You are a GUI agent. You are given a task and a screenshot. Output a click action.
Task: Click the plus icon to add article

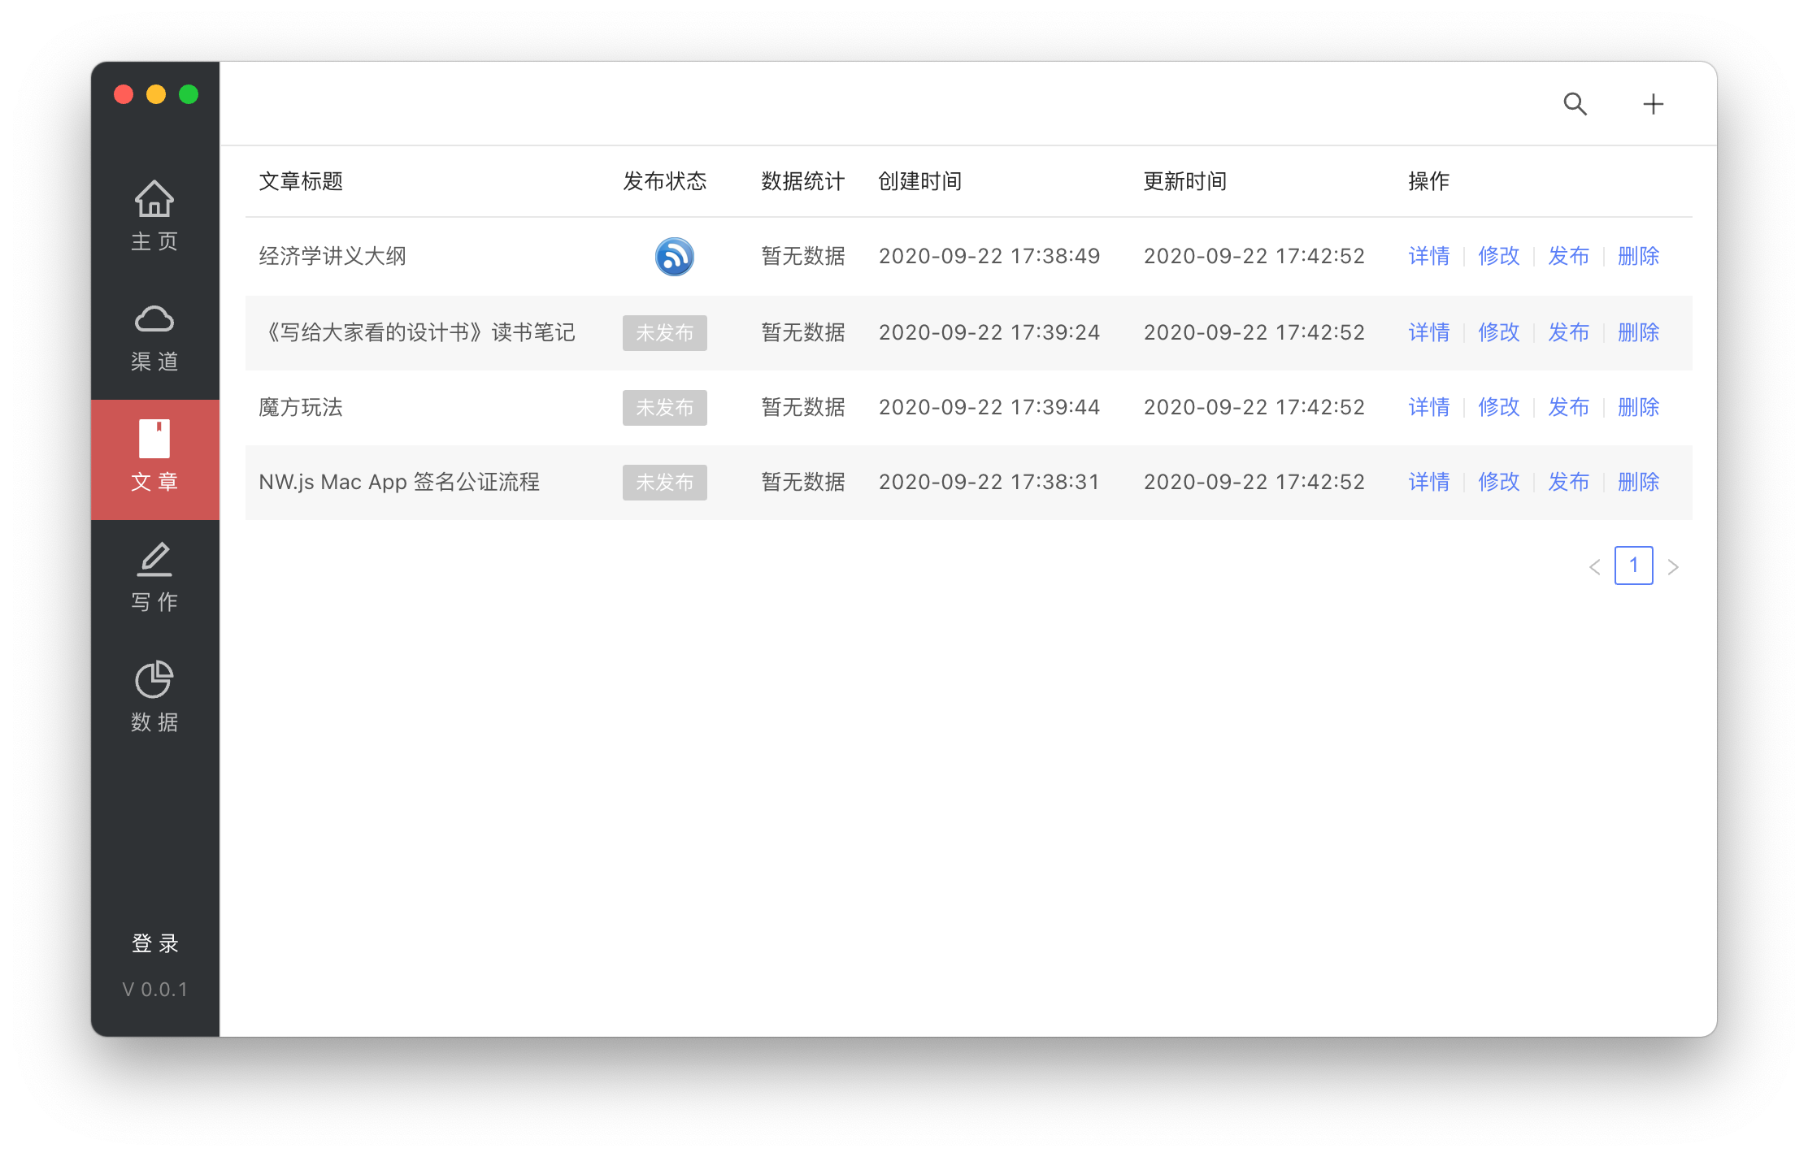point(1653,104)
